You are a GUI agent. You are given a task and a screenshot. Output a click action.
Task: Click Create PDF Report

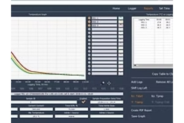click(141, 110)
